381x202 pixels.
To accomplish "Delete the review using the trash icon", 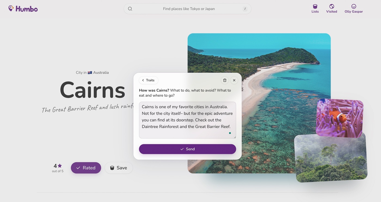I will click(225, 80).
